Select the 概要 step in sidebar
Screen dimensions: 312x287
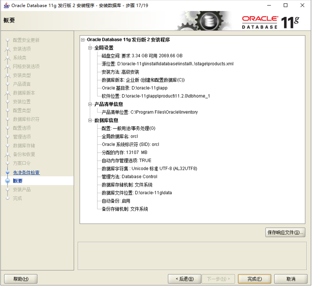point(18,181)
